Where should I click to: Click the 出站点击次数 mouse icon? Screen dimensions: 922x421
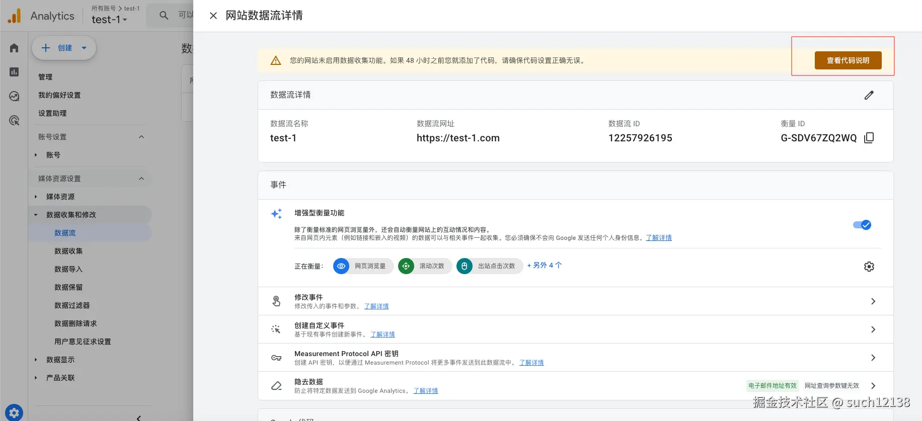tap(465, 266)
